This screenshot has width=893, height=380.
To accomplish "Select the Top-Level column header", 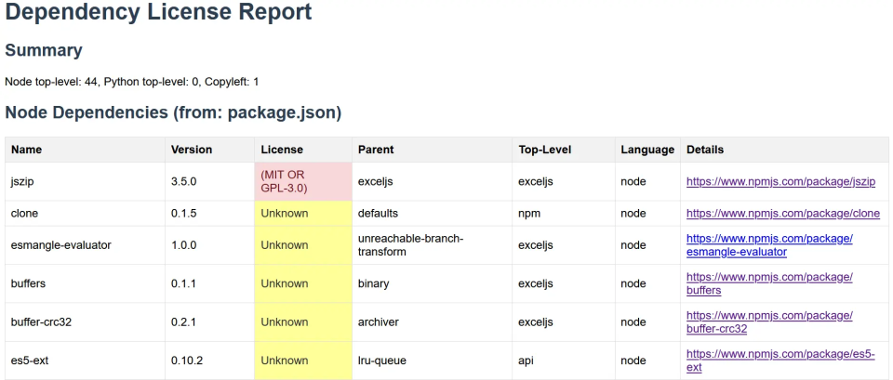I will (x=544, y=150).
